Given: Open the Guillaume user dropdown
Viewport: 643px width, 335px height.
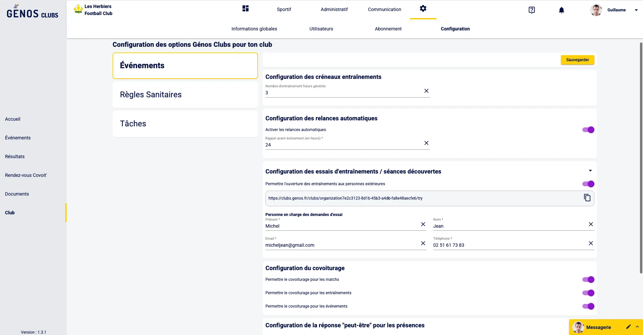Looking at the screenshot, I should [636, 10].
